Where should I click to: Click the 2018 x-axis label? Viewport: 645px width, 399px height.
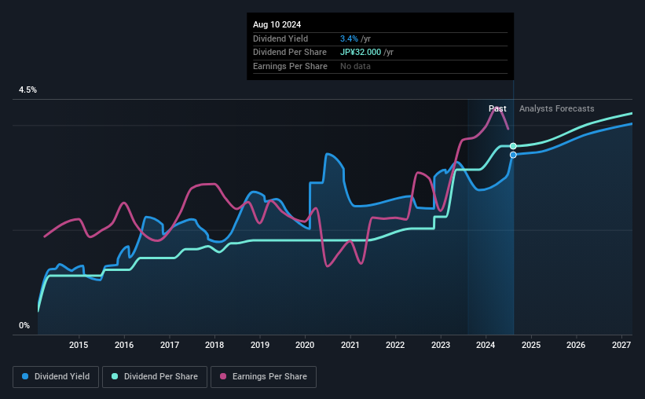click(x=214, y=345)
